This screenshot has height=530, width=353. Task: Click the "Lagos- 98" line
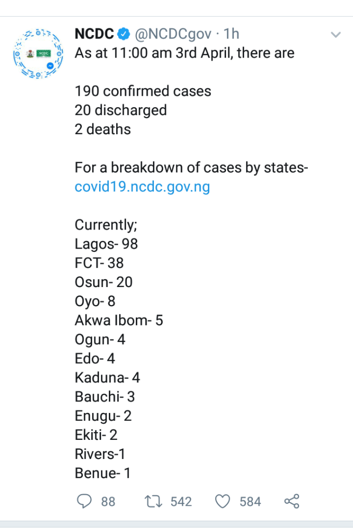tap(106, 244)
